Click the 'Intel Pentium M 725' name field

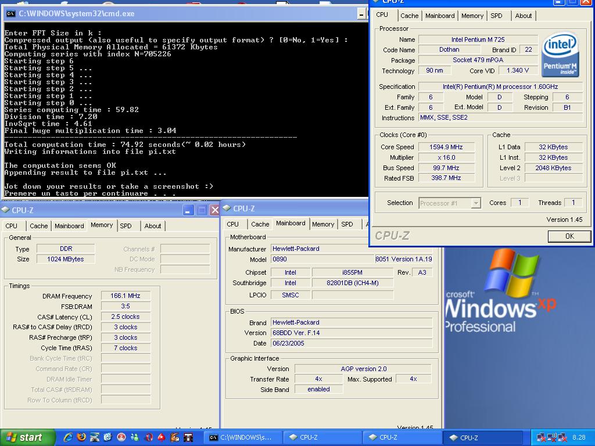tap(478, 39)
